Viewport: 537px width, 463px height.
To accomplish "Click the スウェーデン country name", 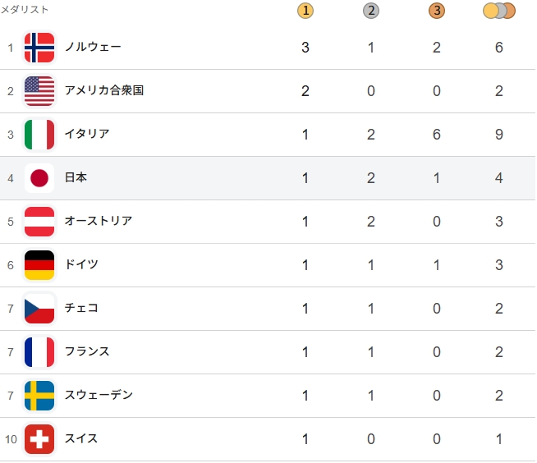I will point(99,396).
